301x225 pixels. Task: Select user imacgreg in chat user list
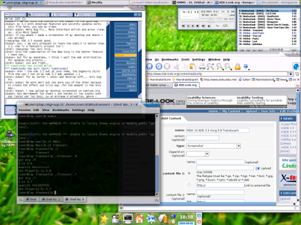125,55
